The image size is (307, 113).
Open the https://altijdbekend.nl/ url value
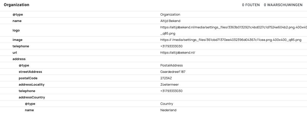[x=177, y=53]
